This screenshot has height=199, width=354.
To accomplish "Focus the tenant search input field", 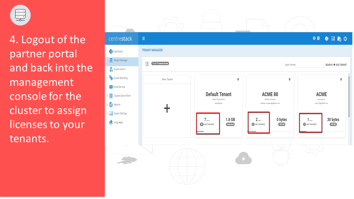I will 310,65.
